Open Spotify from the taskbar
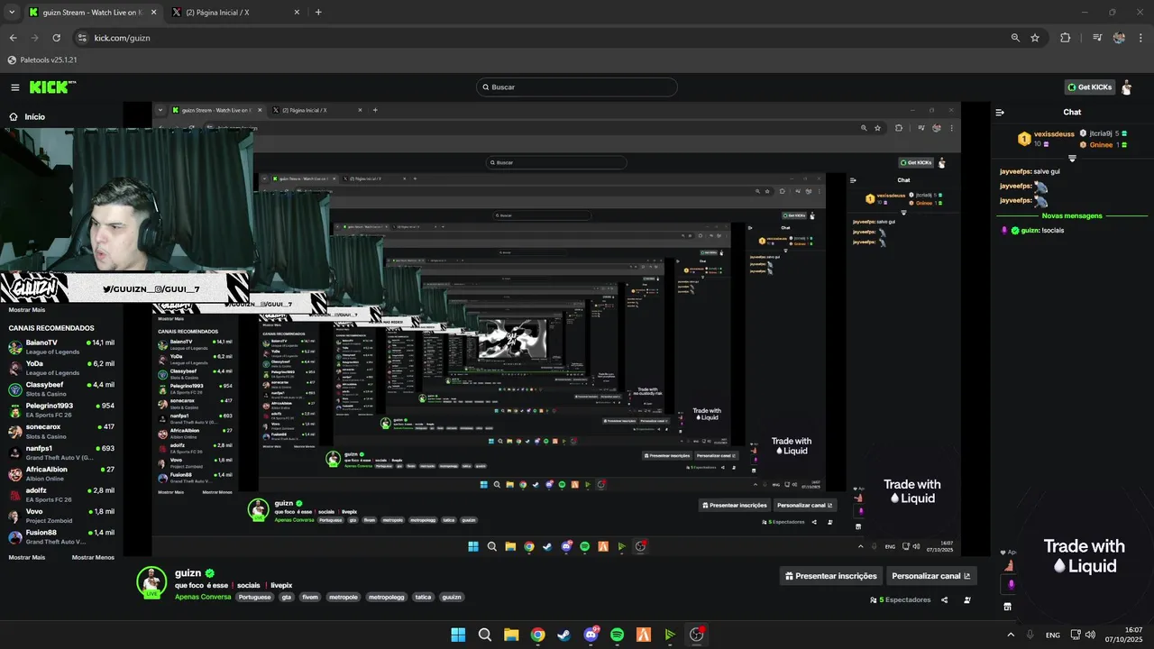Screen dimensions: 1154x649 (617, 635)
